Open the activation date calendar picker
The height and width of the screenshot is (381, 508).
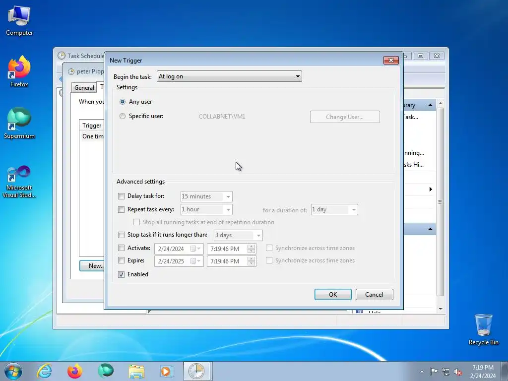coord(195,249)
